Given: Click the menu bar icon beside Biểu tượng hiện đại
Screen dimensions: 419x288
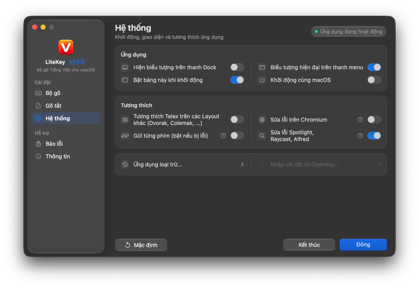Looking at the screenshot, I should pyautogui.click(x=262, y=67).
